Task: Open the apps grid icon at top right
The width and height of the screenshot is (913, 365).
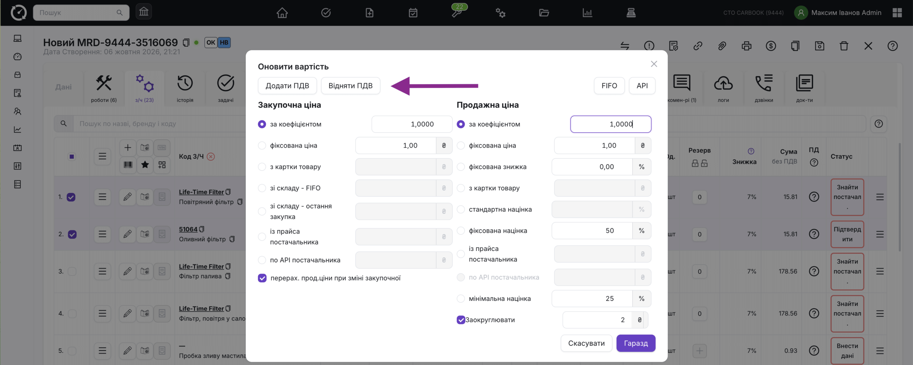Action: click(897, 13)
